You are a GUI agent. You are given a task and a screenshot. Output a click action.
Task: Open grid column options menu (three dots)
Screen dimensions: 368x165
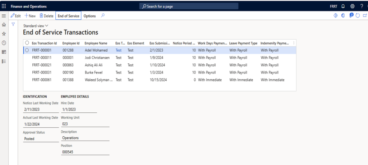click(294, 43)
